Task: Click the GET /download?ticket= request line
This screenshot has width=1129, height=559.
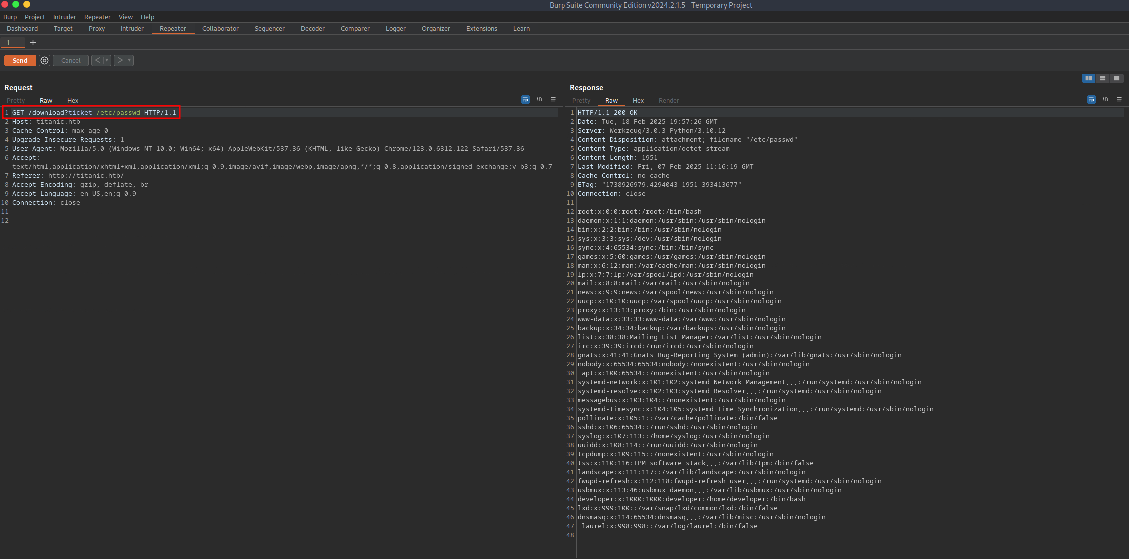Action: tap(94, 112)
